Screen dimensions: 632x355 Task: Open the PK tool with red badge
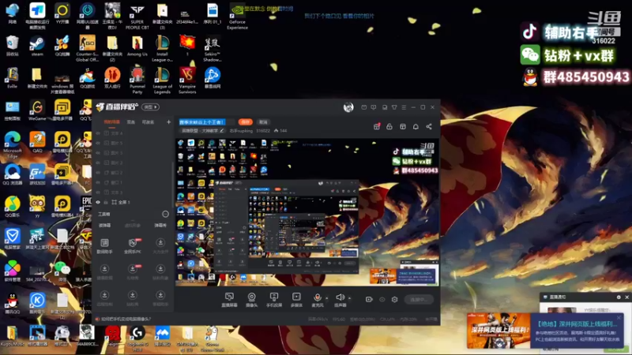(x=133, y=245)
